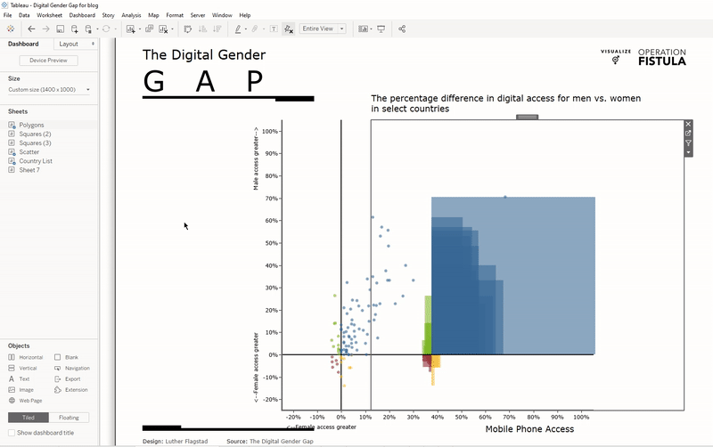Select the Tiled layout toggle
This screenshot has width=713, height=447.
point(28,418)
